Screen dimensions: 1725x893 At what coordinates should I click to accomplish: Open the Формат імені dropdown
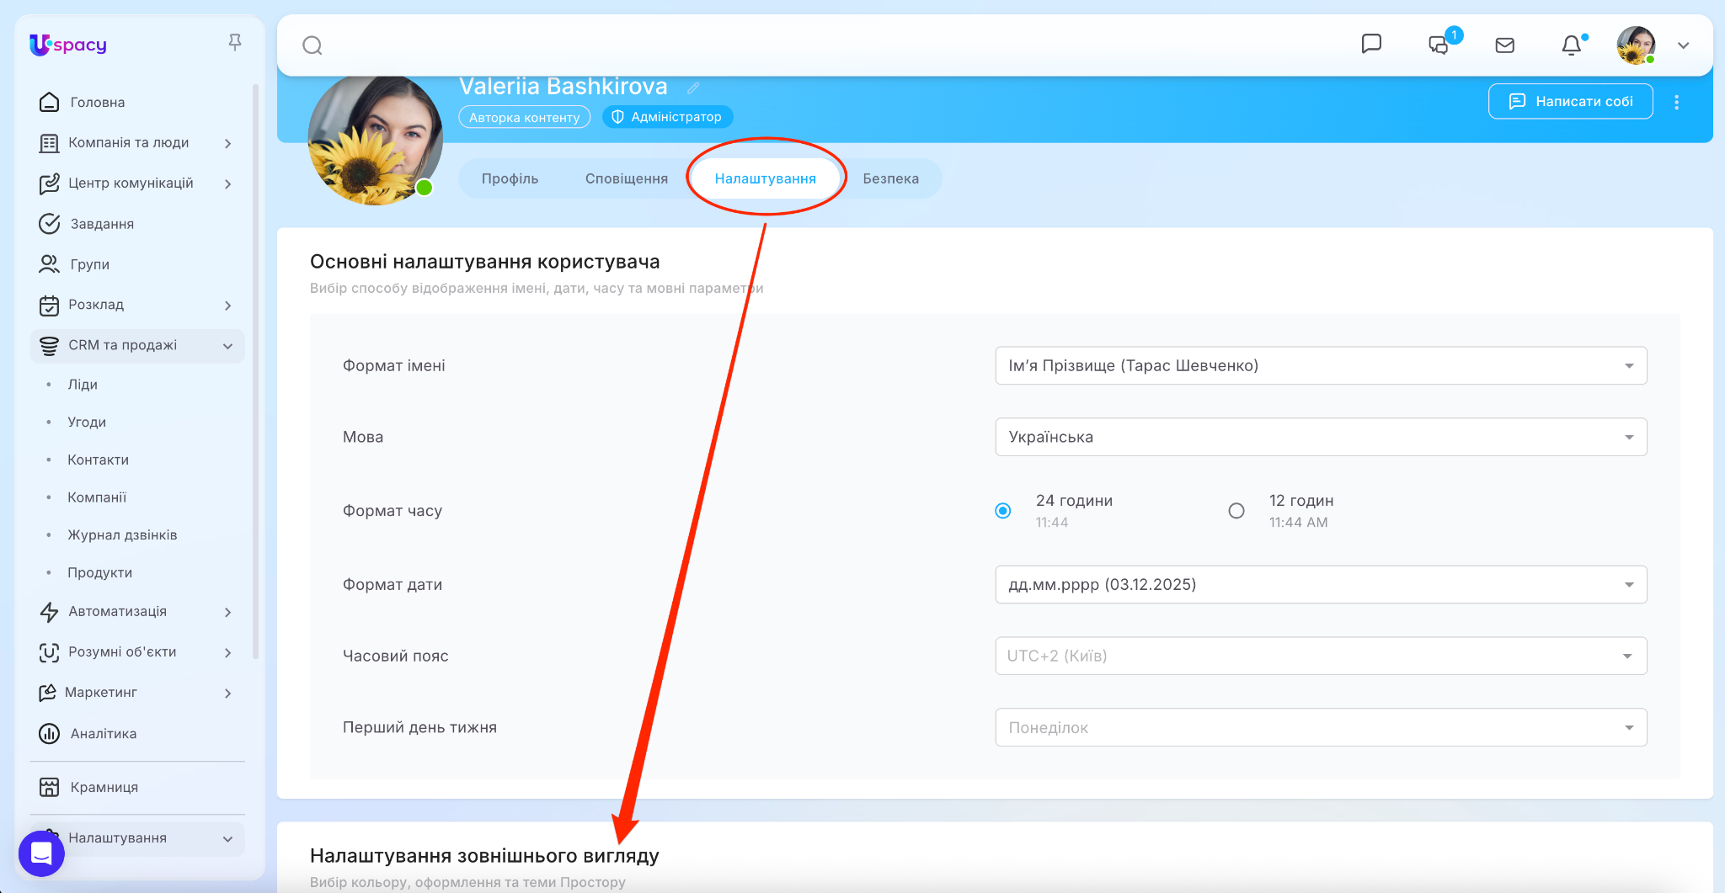pyautogui.click(x=1320, y=365)
